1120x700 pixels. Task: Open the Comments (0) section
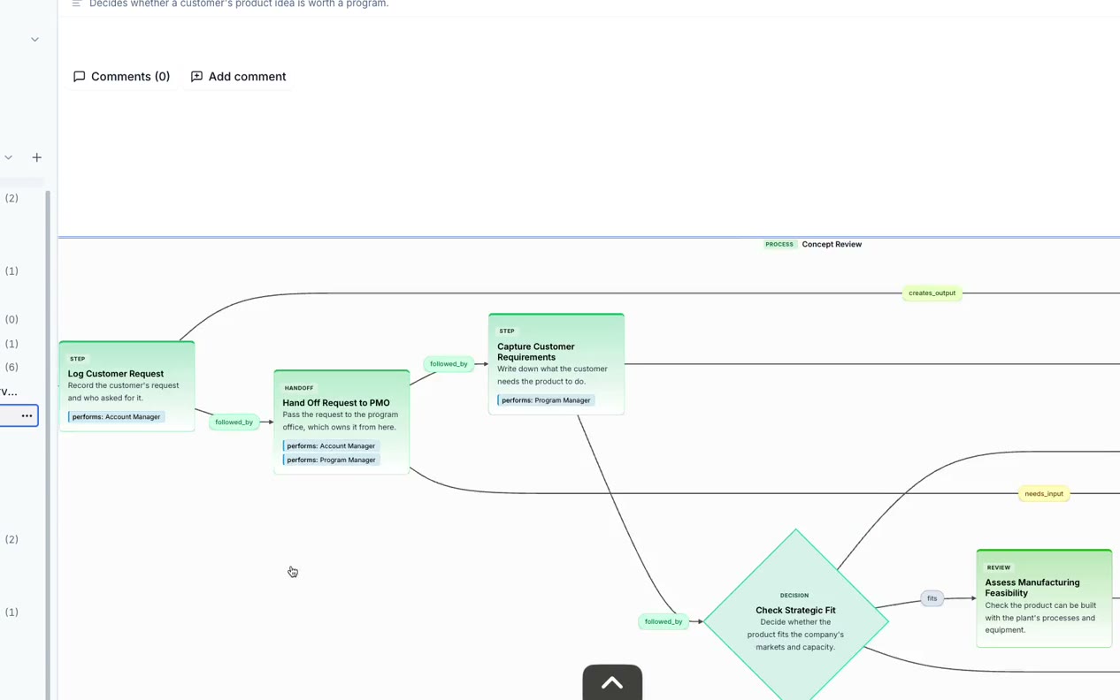tap(121, 77)
